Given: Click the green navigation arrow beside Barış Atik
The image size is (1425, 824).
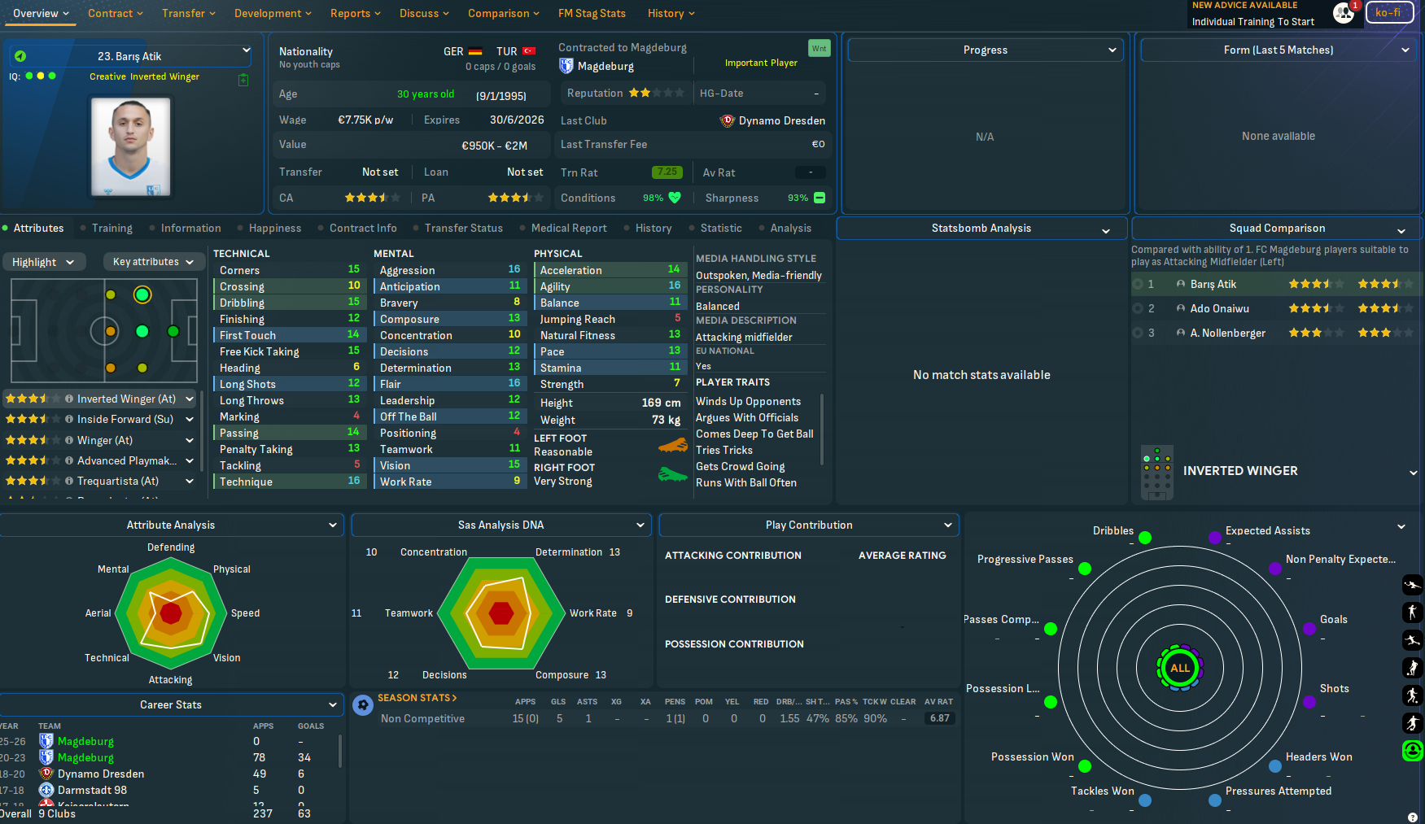Looking at the screenshot, I should pos(20,56).
